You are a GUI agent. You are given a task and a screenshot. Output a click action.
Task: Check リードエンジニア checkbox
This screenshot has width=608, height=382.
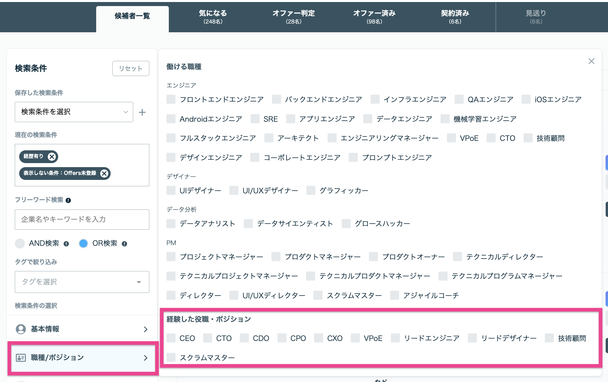tap(395, 338)
